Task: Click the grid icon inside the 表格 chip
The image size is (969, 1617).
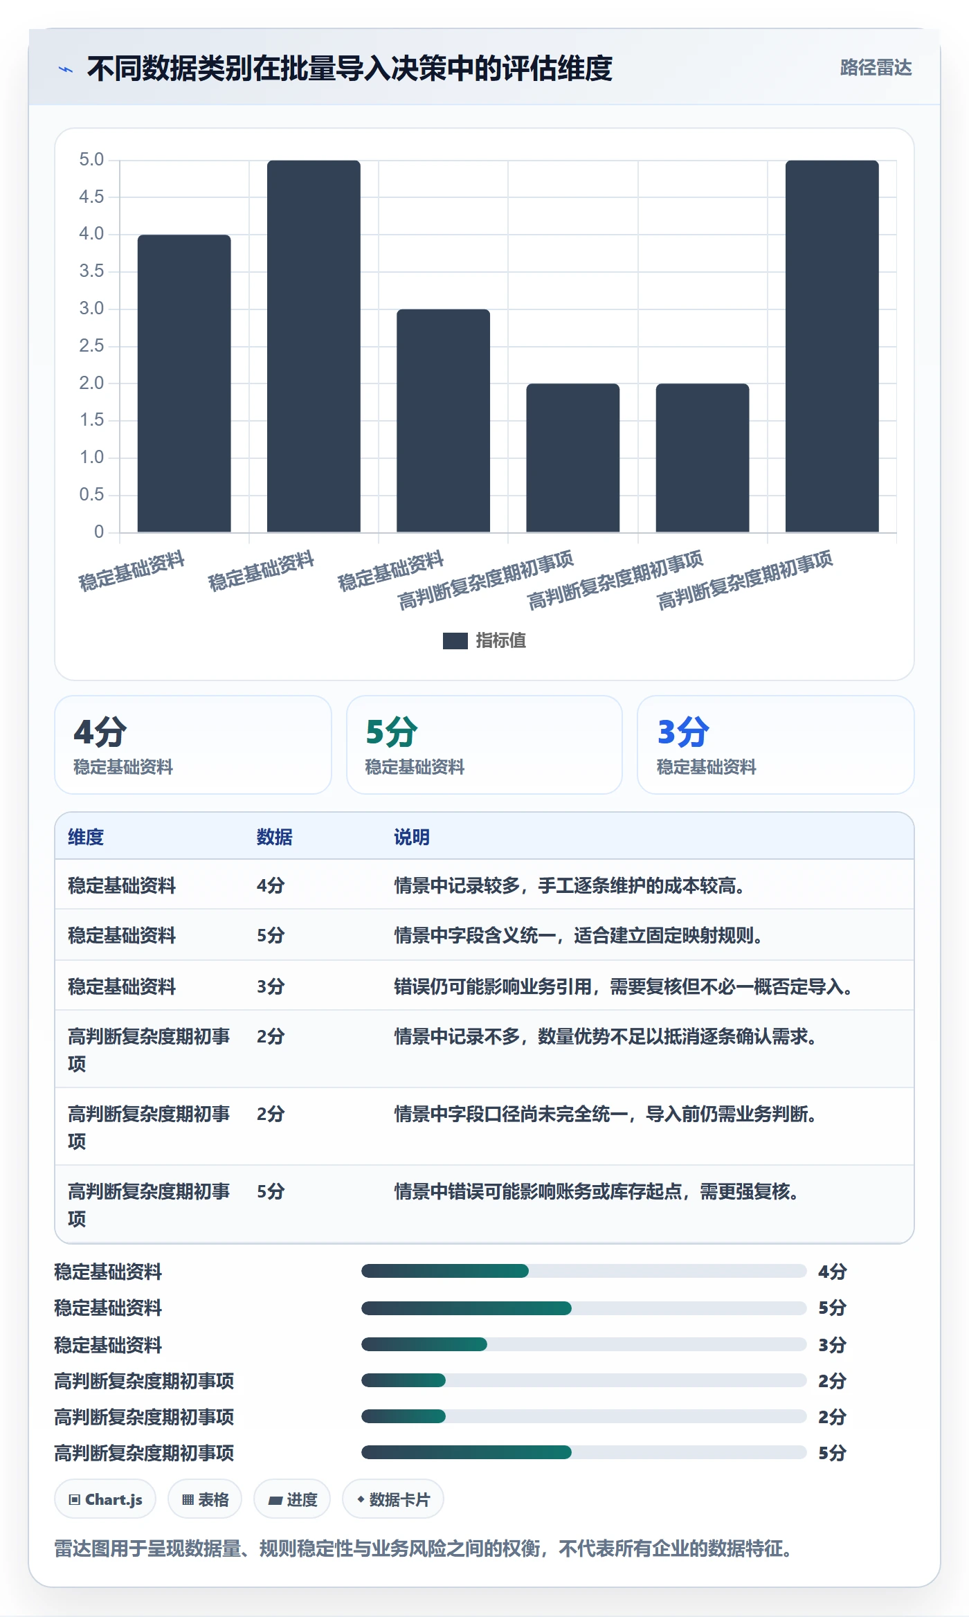Action: tap(188, 1500)
